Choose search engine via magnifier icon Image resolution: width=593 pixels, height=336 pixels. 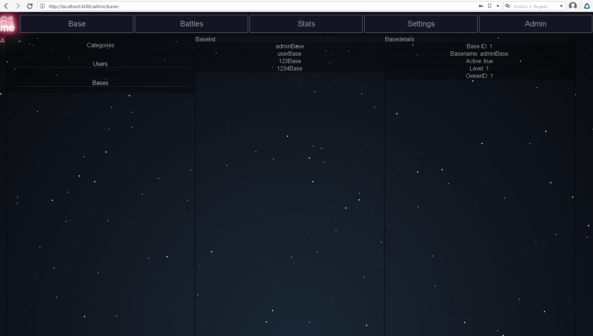508,6
